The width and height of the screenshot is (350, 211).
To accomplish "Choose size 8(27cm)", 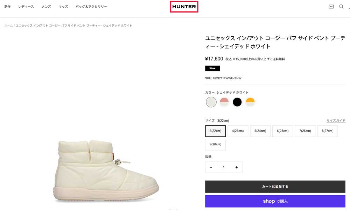I will coord(327,131).
